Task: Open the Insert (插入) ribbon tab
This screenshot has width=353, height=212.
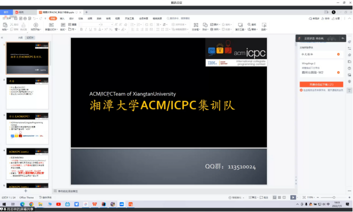Action: 62,18
